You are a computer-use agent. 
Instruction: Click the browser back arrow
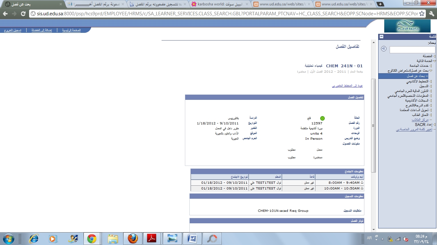point(5,14)
